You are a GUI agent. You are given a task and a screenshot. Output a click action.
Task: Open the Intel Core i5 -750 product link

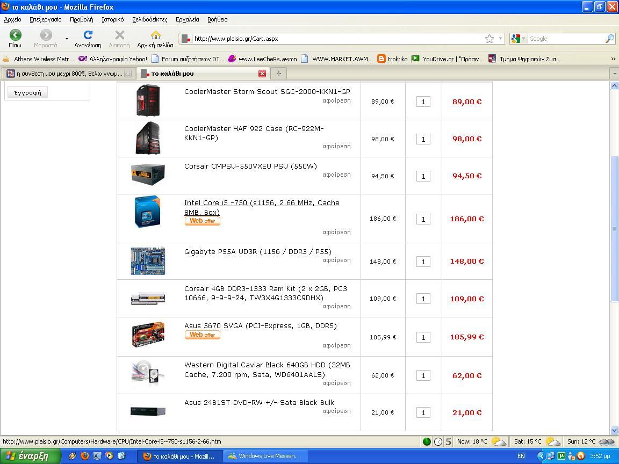click(262, 207)
